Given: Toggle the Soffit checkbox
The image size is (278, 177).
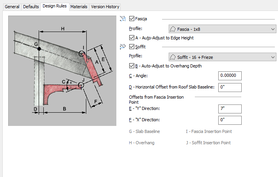Looking at the screenshot, I should pos(132,46).
